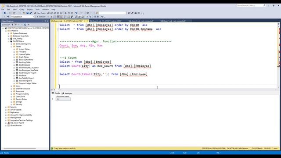
Task: Click the Specify Template Parameter Values icon
Action: click(x=102, y=17)
